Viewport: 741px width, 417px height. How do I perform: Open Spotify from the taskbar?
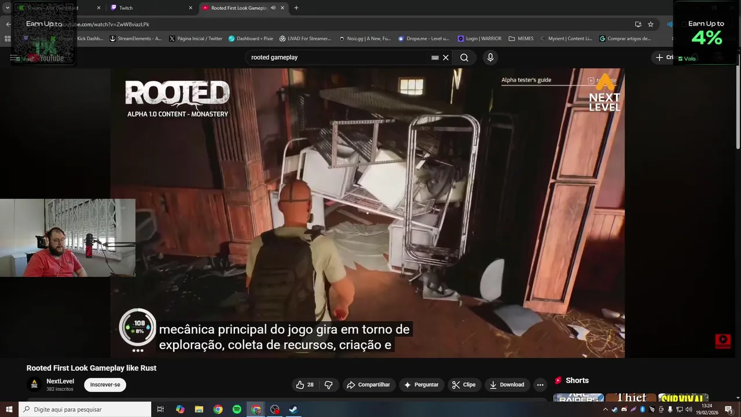(x=237, y=409)
